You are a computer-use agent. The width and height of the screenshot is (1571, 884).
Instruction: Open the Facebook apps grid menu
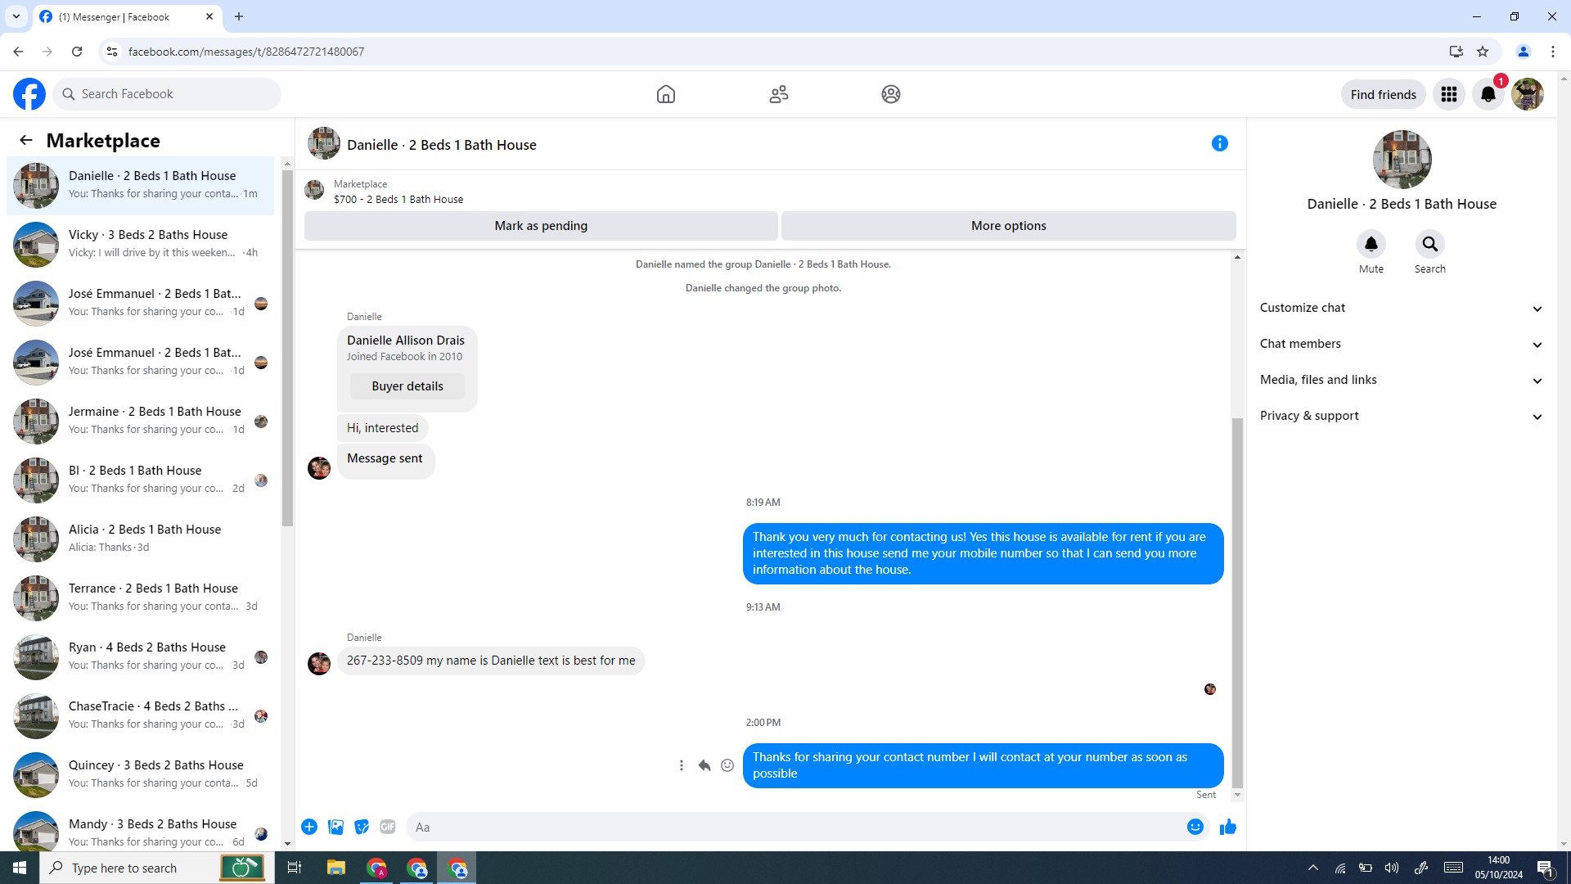click(x=1448, y=94)
